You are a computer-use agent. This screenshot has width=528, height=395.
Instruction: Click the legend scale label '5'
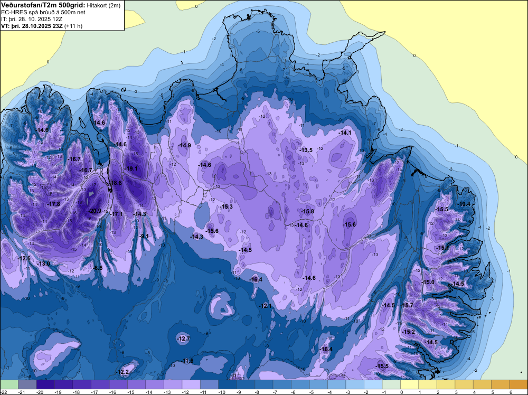493,392
